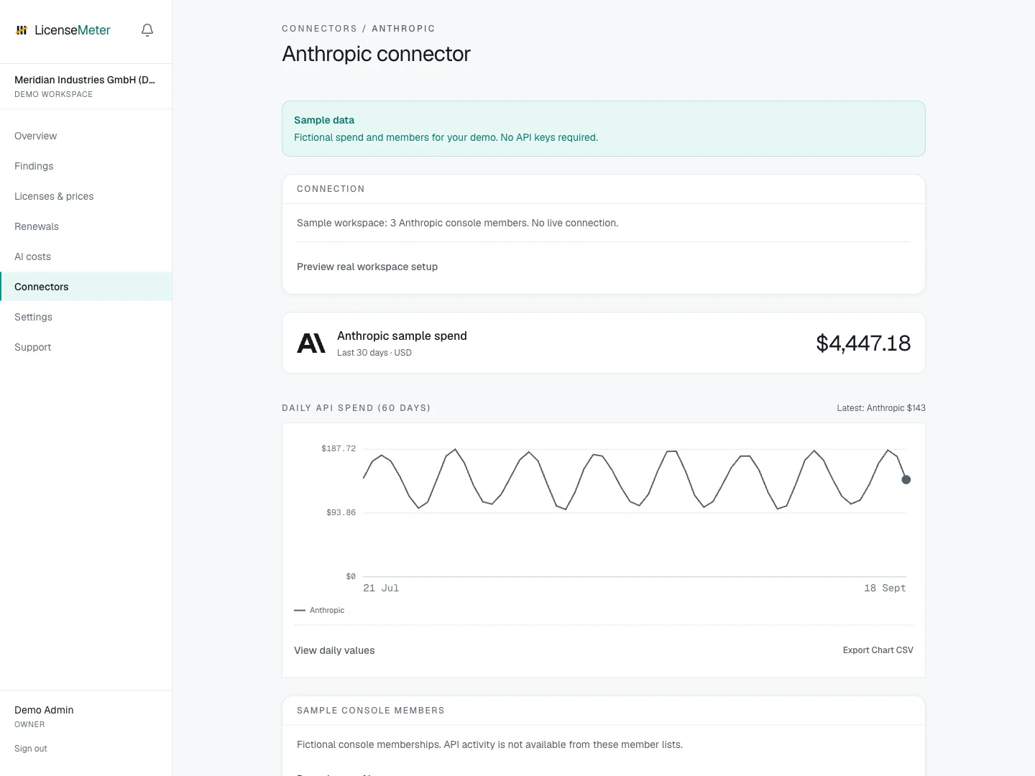Open the notifications bell
1035x776 pixels.
pyautogui.click(x=147, y=30)
